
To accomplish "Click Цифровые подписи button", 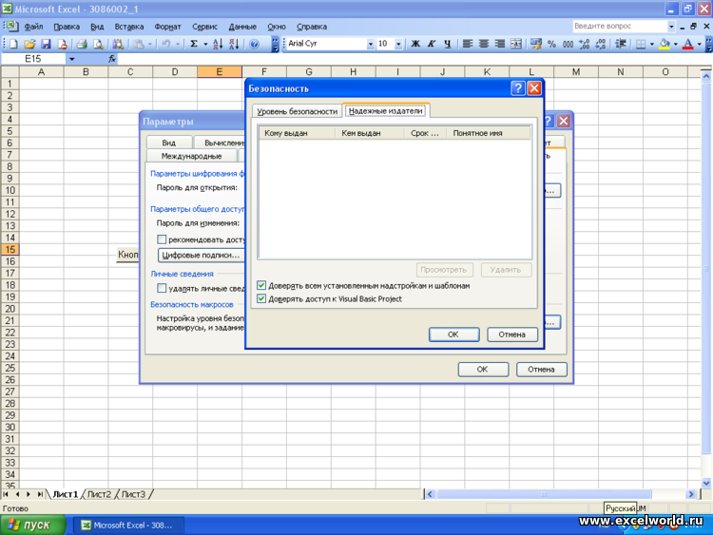I will [x=201, y=255].
